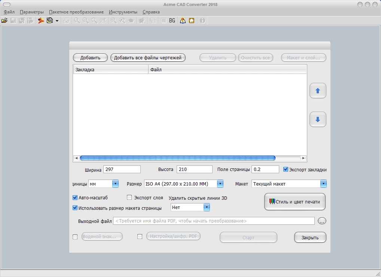The height and width of the screenshot is (277, 381).
Task: Open the Пакетное преобразование menu
Action: tap(76, 12)
